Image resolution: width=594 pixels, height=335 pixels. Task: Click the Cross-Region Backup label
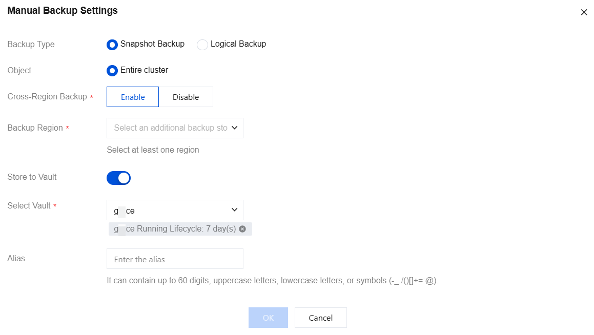(x=47, y=97)
